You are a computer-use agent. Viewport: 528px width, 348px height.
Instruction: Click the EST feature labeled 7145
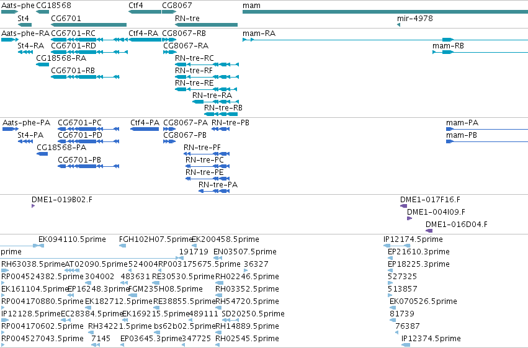coord(96,345)
